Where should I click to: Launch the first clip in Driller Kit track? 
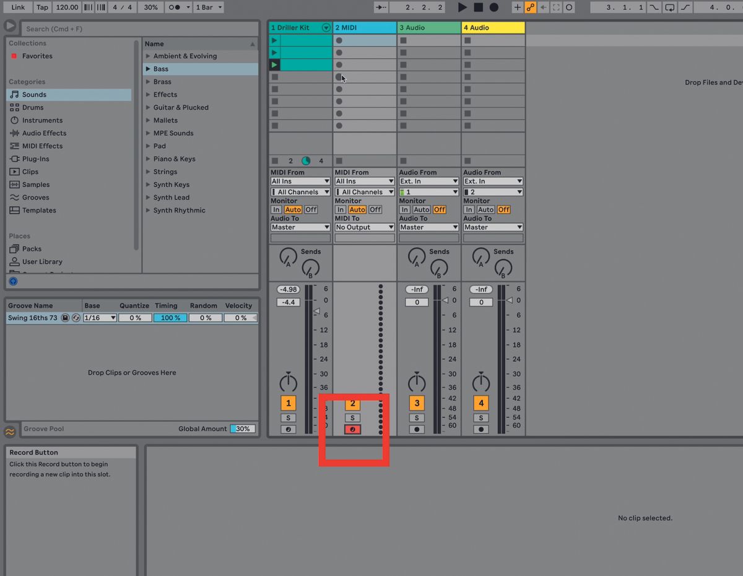(274, 40)
